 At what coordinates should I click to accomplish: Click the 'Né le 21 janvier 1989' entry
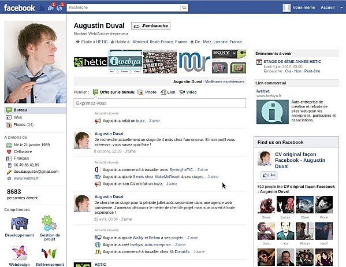tap(32, 145)
